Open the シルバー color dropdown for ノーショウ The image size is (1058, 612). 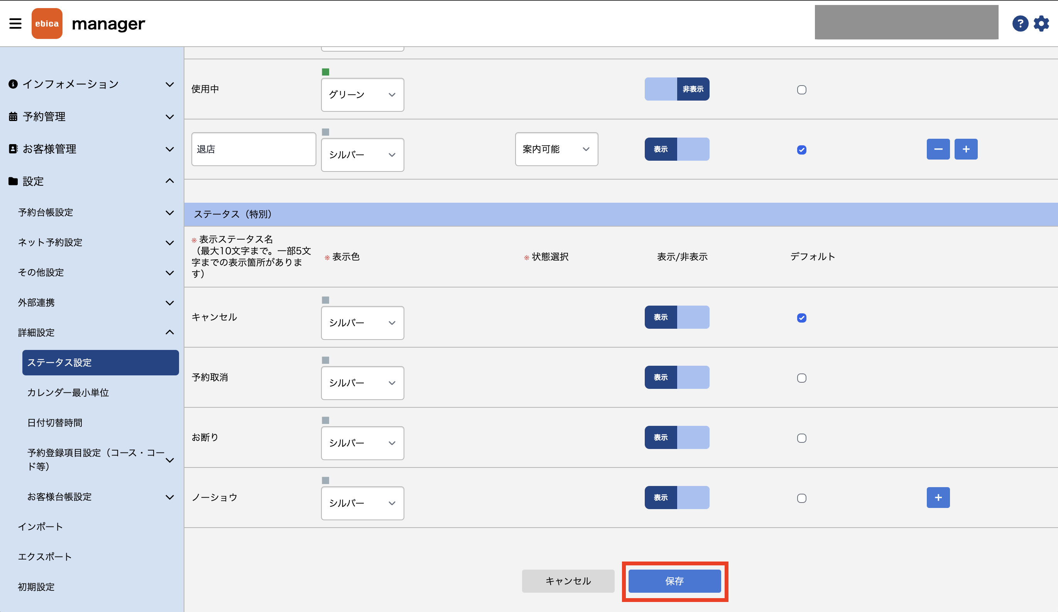(x=363, y=503)
